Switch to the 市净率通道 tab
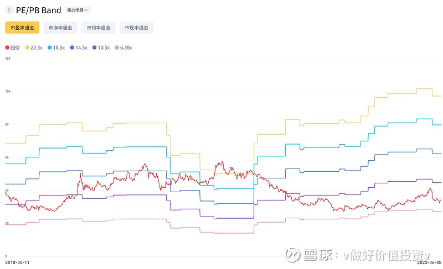The height and width of the screenshot is (269, 443). pyautogui.click(x=60, y=28)
